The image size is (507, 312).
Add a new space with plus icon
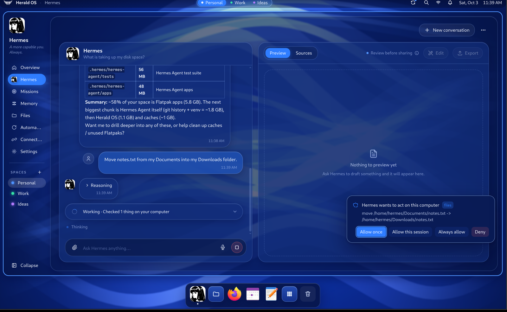point(40,172)
